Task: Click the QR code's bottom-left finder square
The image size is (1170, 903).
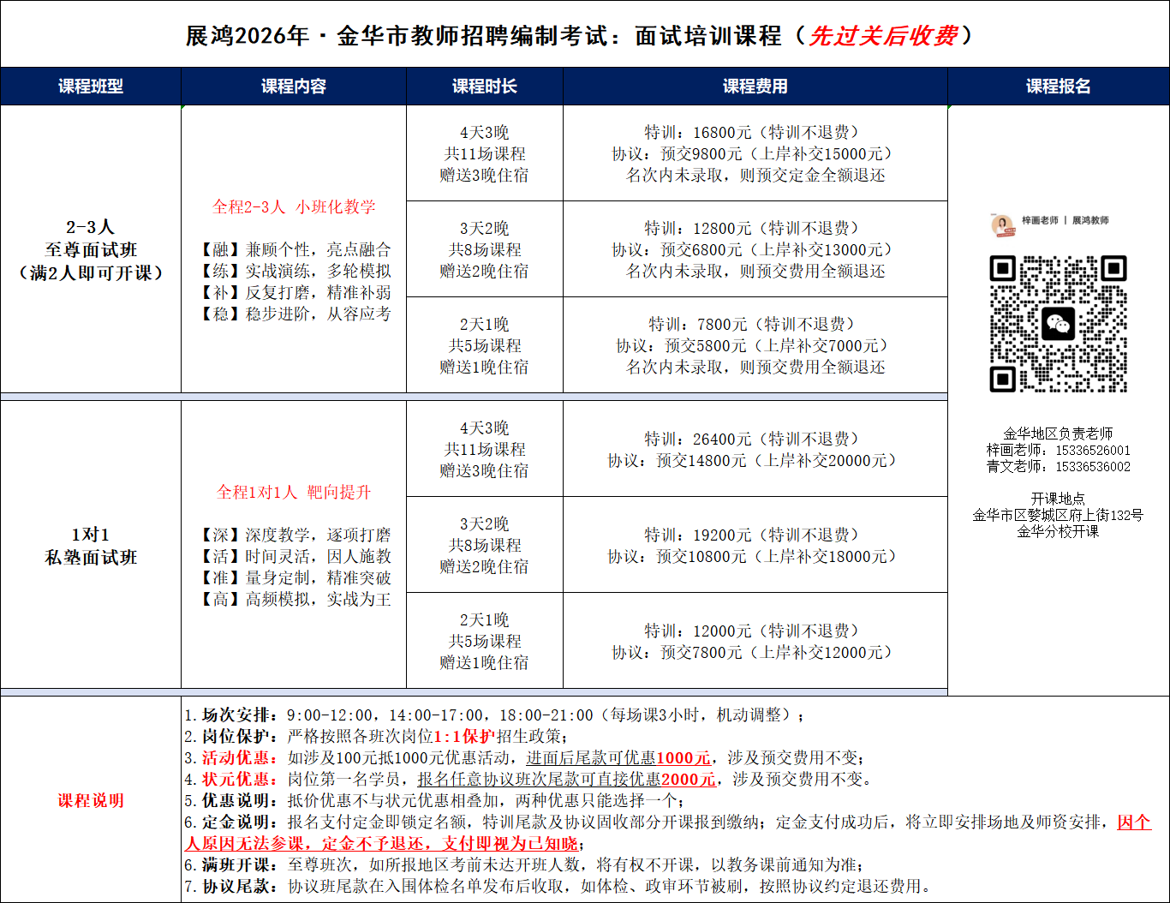Action: (1003, 379)
